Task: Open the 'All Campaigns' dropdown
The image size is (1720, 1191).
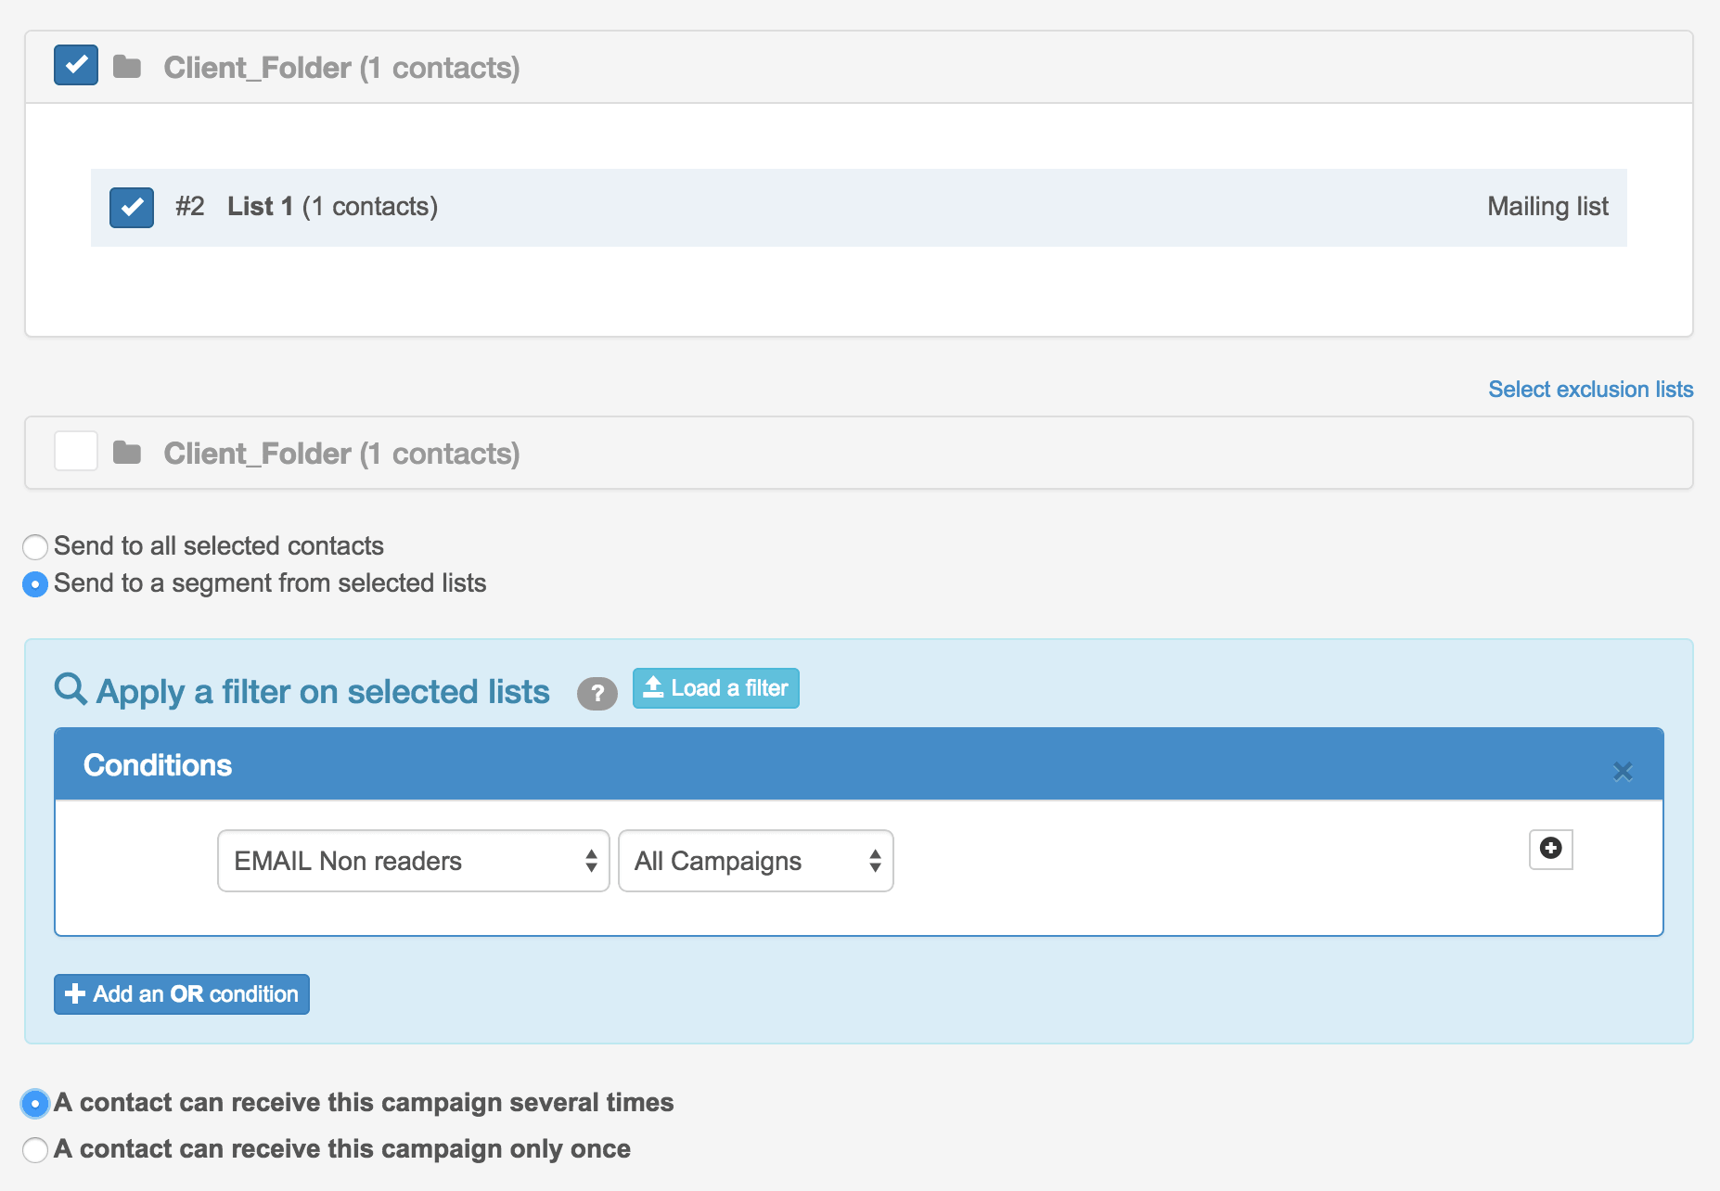Action: 756,861
